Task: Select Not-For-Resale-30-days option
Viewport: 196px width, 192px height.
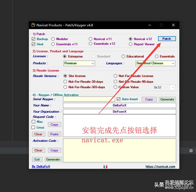Action: tap(65, 82)
